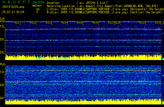This screenshot has height=107, width=164.
Task: Select the '2ch 0.3.0' version label
Action: coord(38,2)
